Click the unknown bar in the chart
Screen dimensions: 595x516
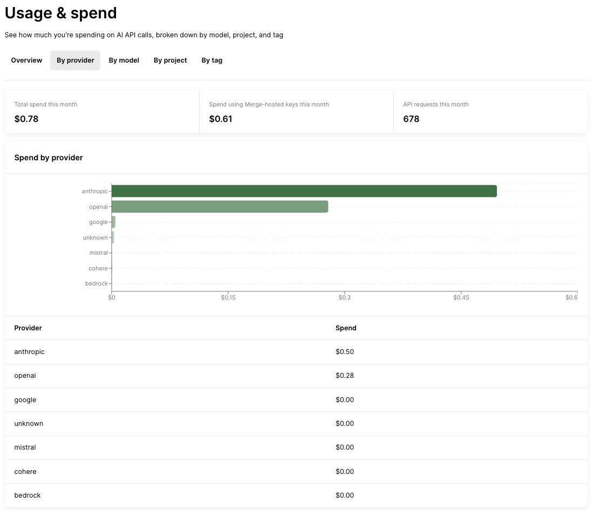[x=113, y=237]
